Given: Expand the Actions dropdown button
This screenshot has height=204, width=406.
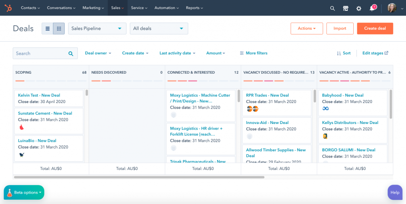Looking at the screenshot, I should tap(306, 29).
